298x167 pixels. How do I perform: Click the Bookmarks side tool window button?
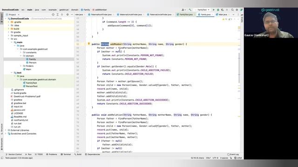tap(2, 144)
